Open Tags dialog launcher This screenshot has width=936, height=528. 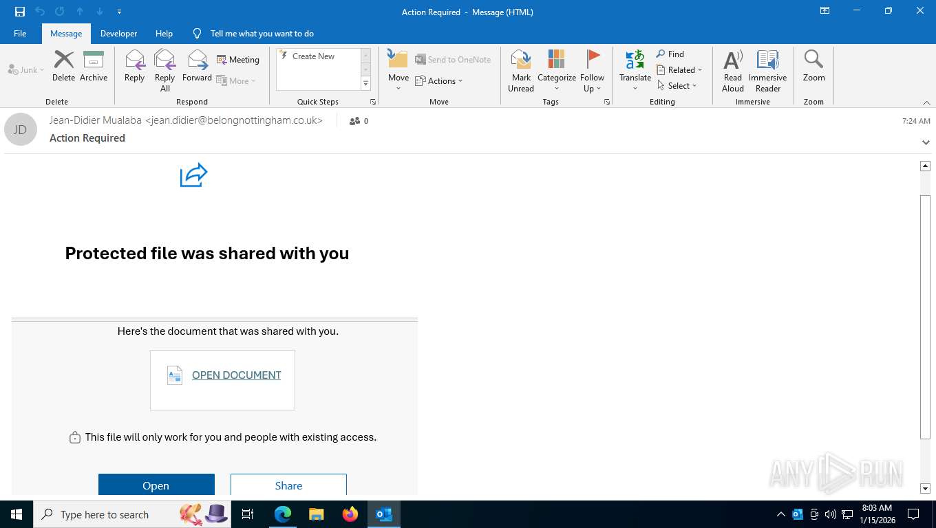point(607,102)
